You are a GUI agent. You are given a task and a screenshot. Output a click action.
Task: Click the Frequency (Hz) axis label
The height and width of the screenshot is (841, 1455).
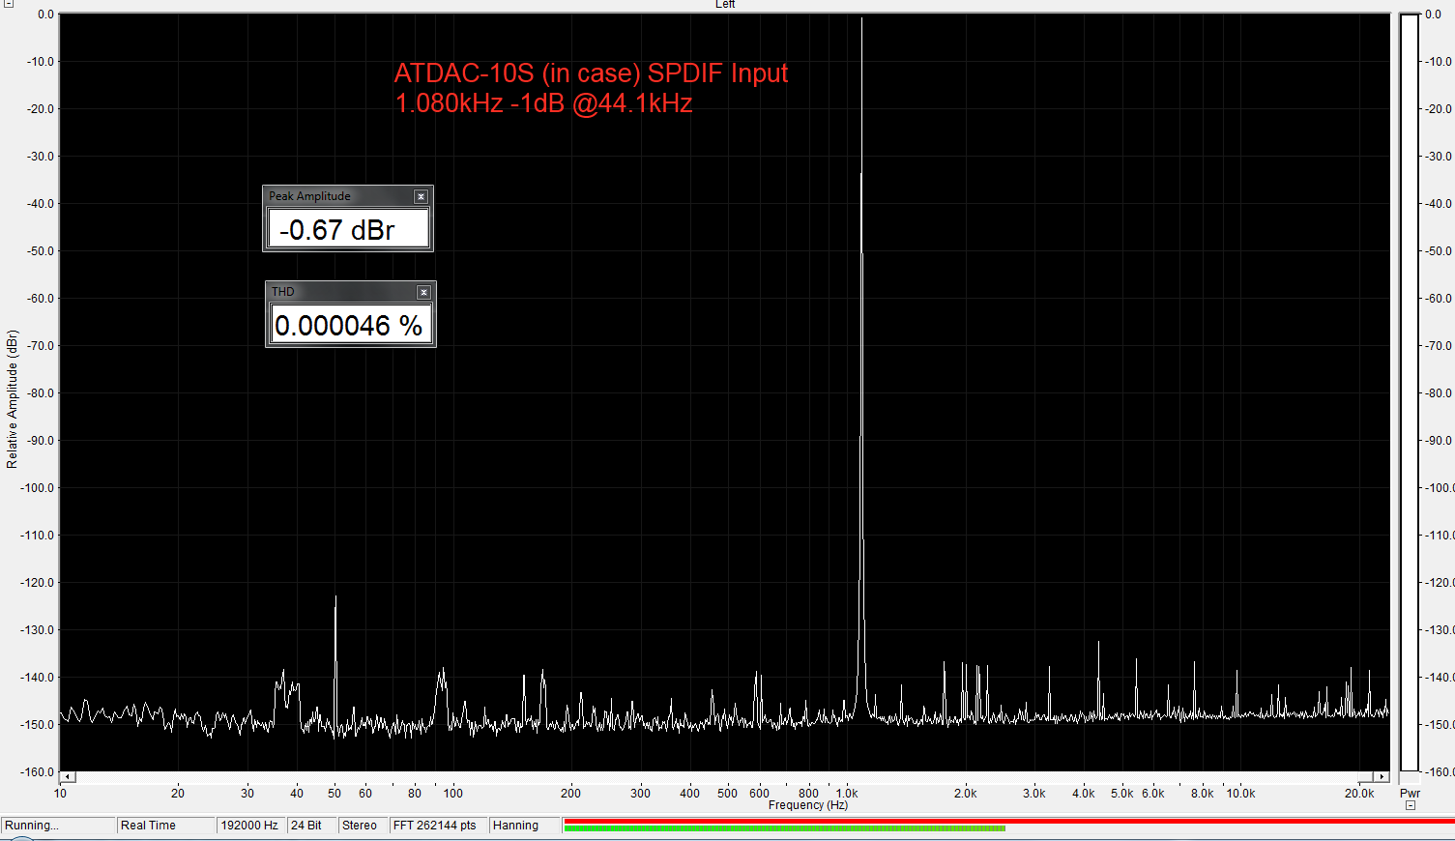(807, 805)
